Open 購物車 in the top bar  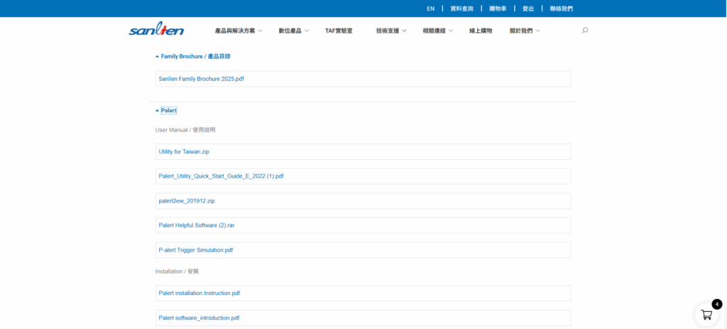click(x=498, y=9)
